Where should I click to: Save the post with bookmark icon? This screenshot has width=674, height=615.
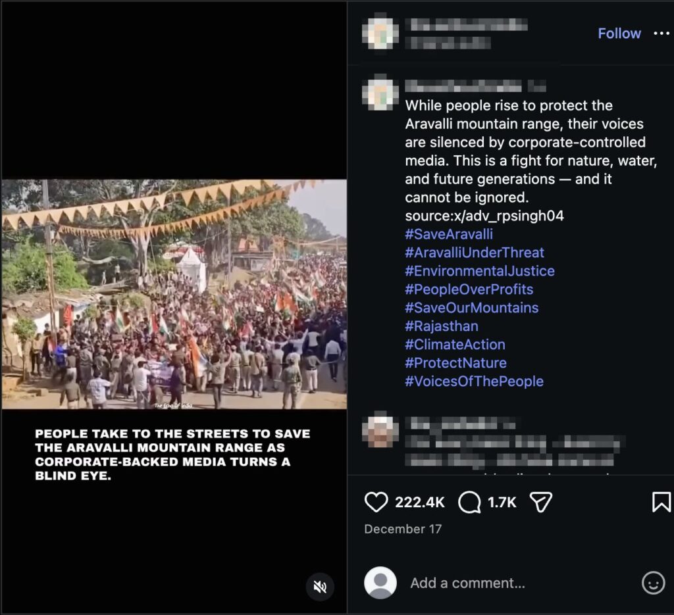[661, 503]
